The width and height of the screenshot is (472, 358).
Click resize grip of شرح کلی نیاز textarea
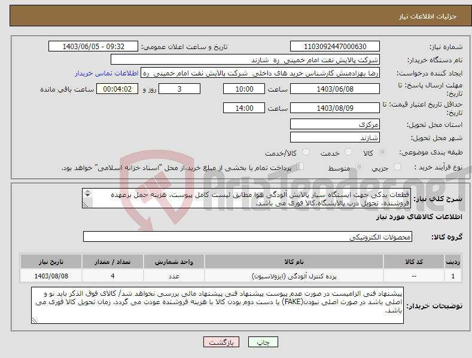[85, 205]
